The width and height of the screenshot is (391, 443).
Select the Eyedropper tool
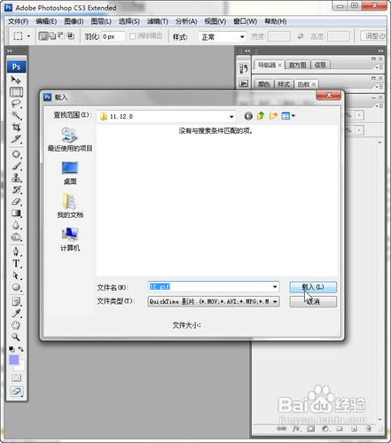point(16,314)
